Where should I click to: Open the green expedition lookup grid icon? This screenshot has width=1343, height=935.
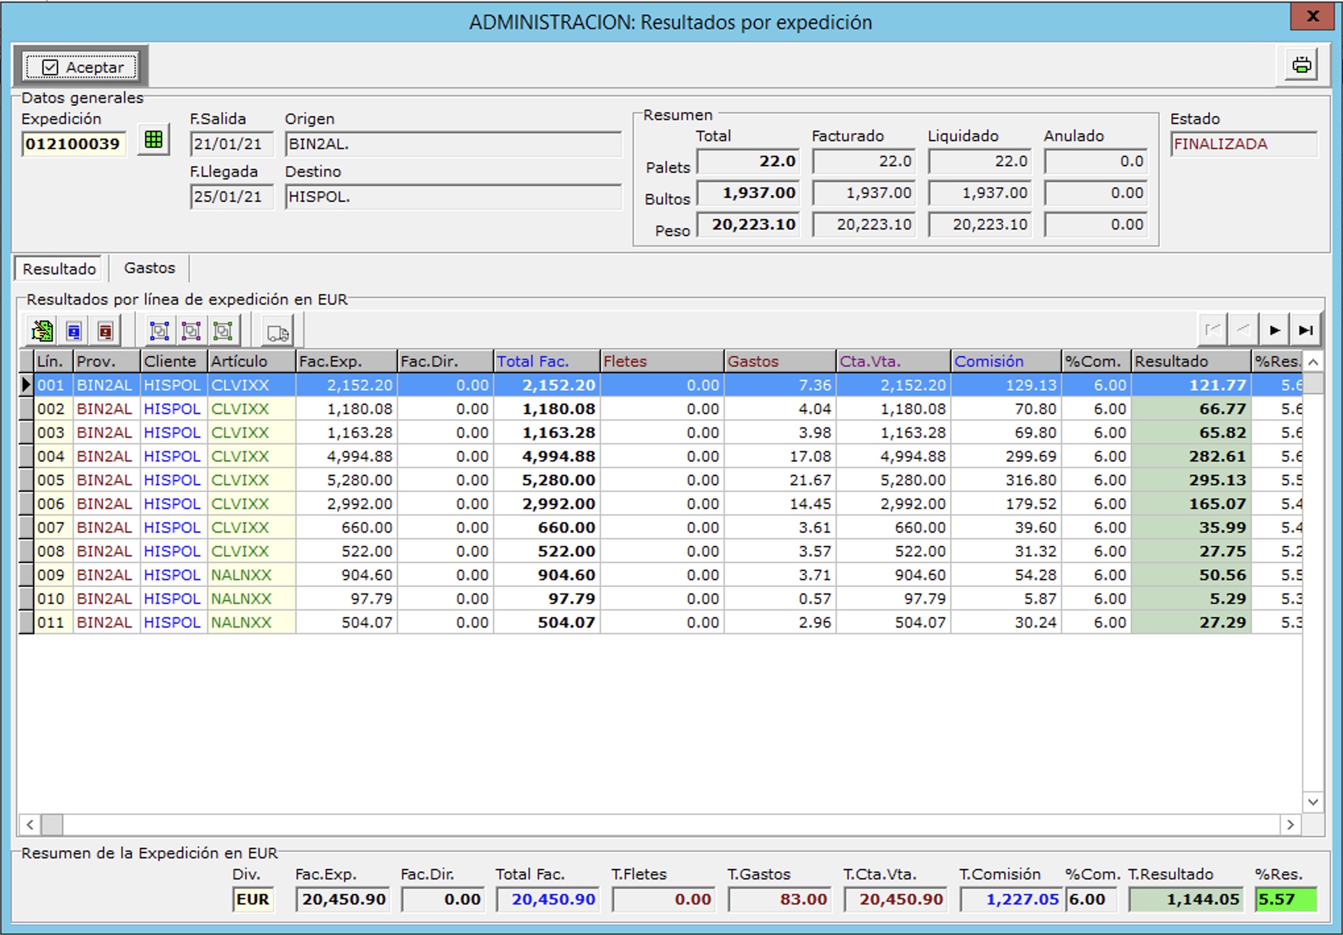click(154, 140)
